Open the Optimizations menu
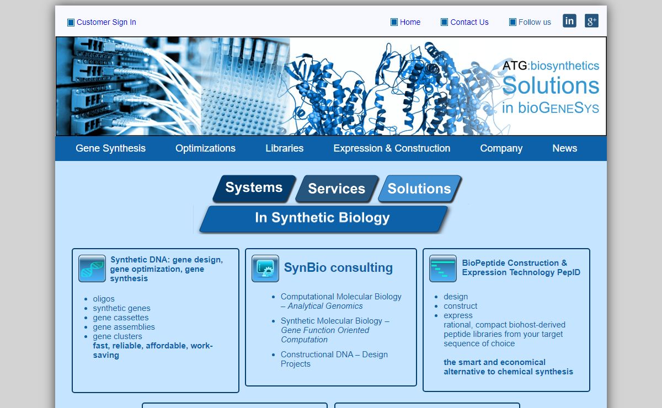The height and width of the screenshot is (408, 662). pos(205,148)
